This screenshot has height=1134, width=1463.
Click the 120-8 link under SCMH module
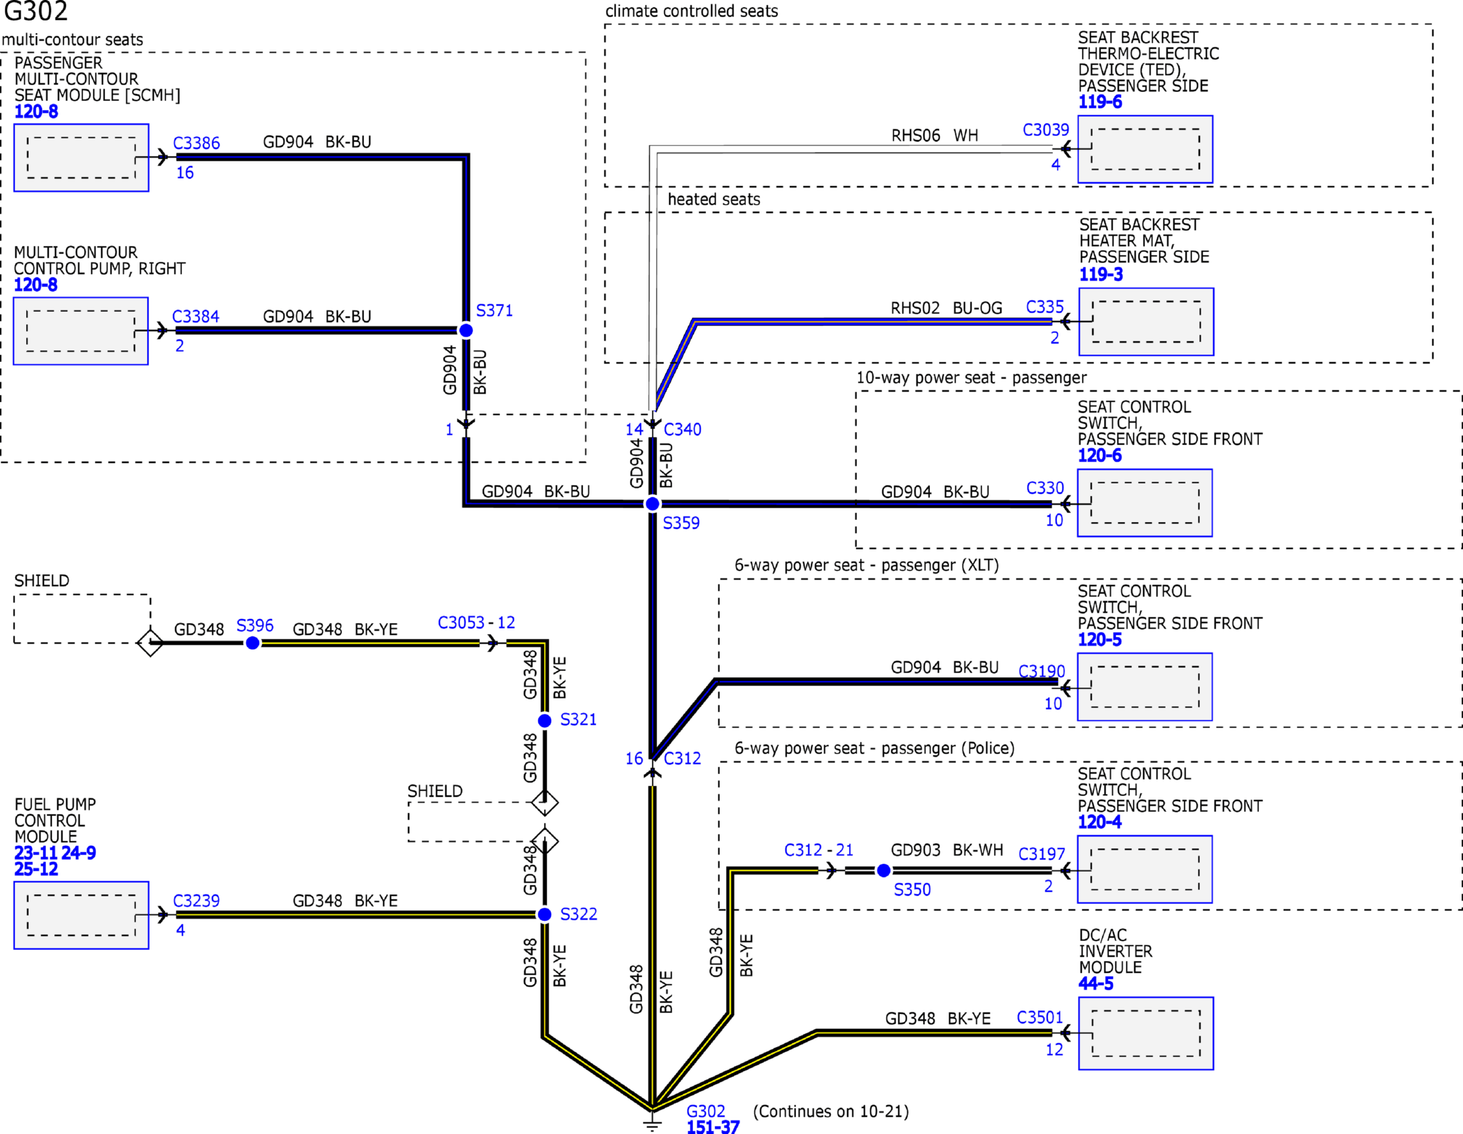click(36, 111)
